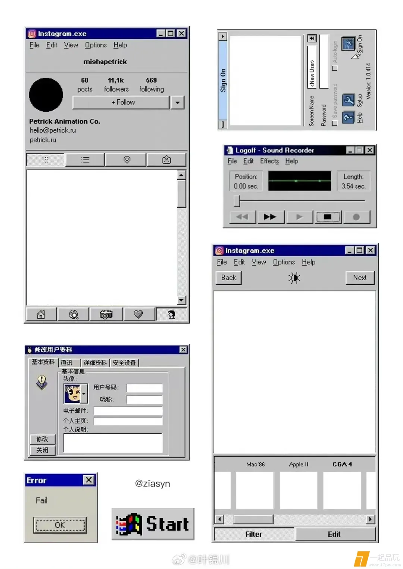Image resolution: width=403 pixels, height=569 pixels.
Task: Switch to the 安全设置 tab
Action: point(124,363)
